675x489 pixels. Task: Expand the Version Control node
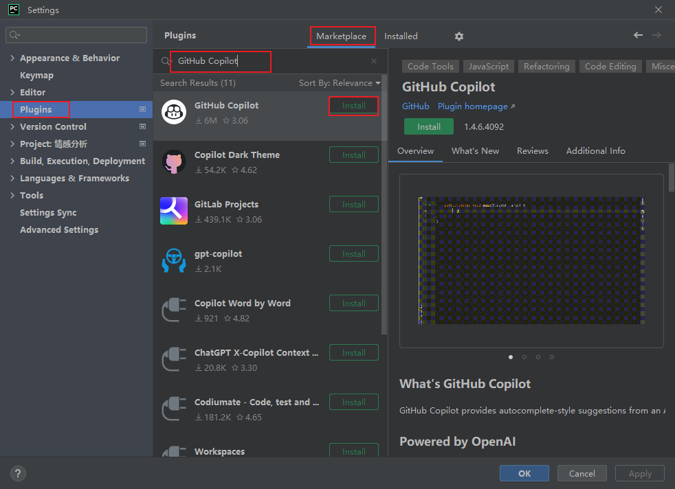point(12,126)
